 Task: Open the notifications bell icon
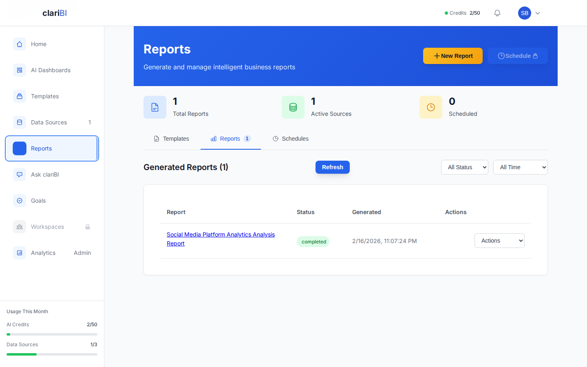click(497, 13)
